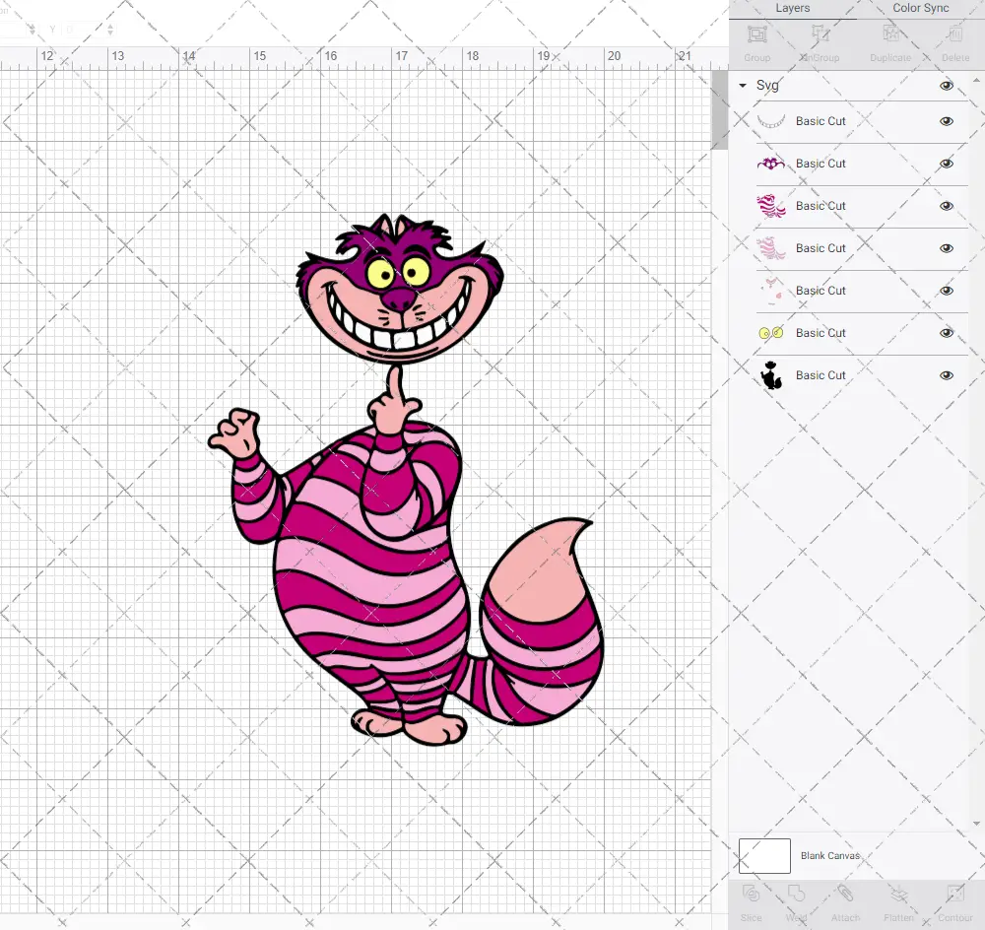Hide the purple face Basic Cut layer
The height and width of the screenshot is (930, 985).
point(946,164)
